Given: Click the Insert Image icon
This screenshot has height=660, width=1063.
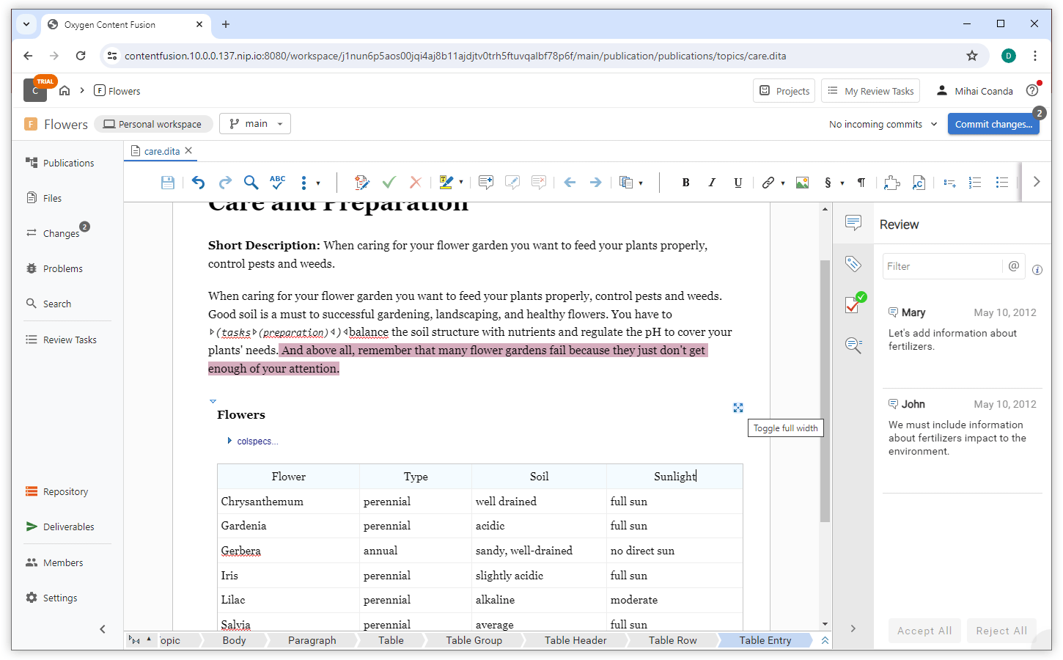Looking at the screenshot, I should (x=802, y=183).
